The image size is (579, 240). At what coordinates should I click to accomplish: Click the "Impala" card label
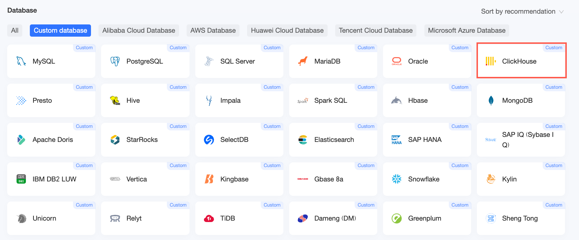click(x=231, y=101)
